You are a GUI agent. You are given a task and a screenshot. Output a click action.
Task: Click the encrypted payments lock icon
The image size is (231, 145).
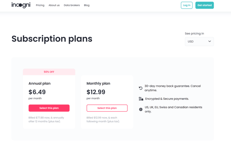point(141,99)
